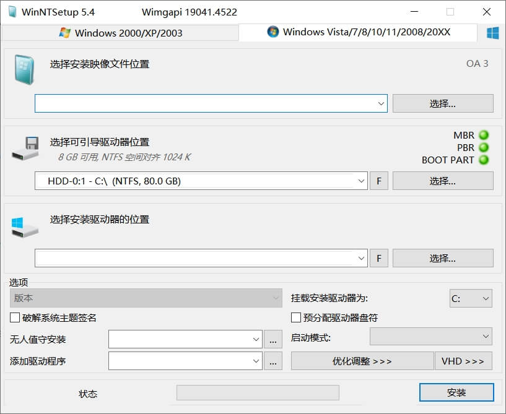Click 选择... button for install image
The image size is (506, 414).
pos(443,103)
